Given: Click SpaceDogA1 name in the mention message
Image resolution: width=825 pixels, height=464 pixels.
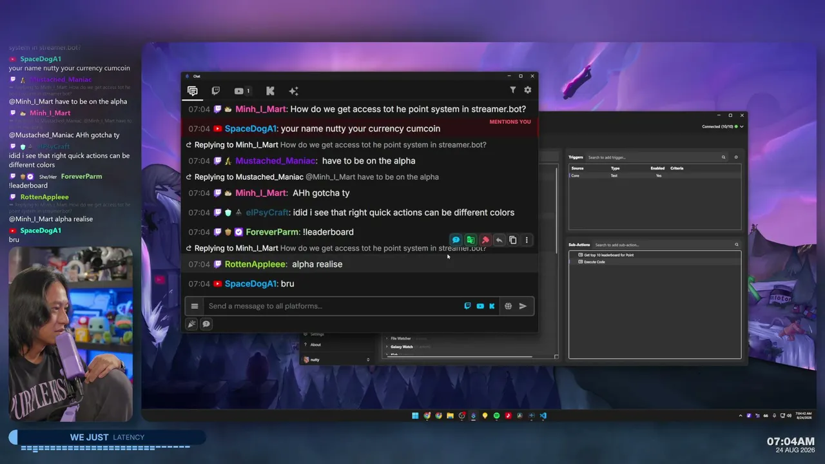Looking at the screenshot, I should 251,128.
